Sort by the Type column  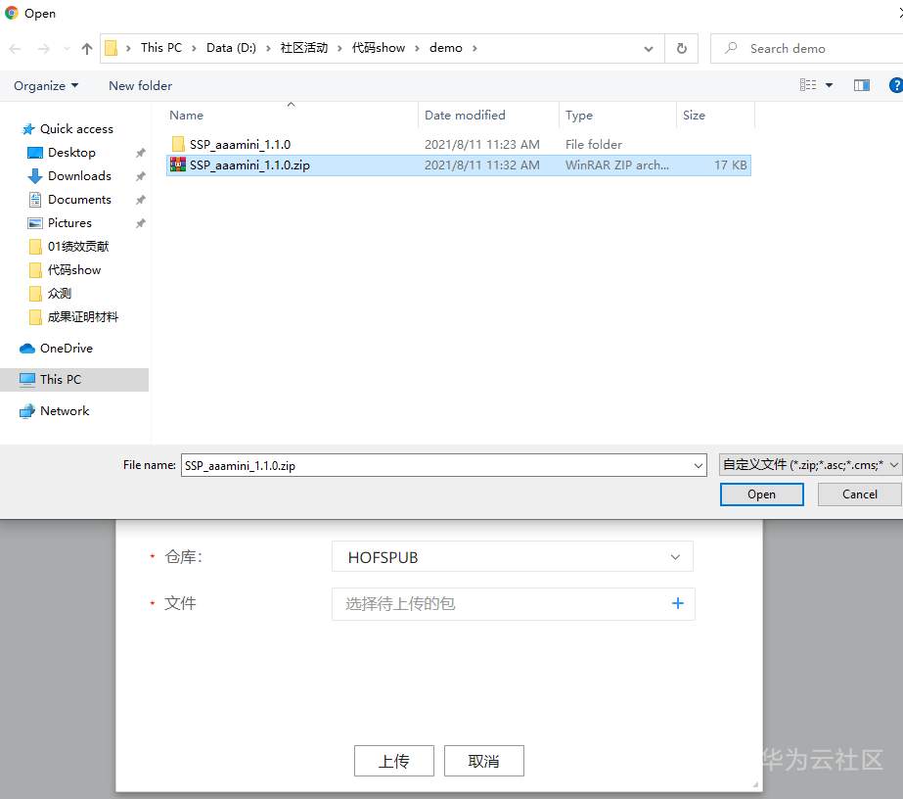point(618,115)
